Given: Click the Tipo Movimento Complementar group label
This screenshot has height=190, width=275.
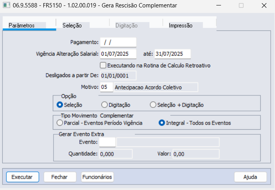Looking at the screenshot, I should 97,116.
